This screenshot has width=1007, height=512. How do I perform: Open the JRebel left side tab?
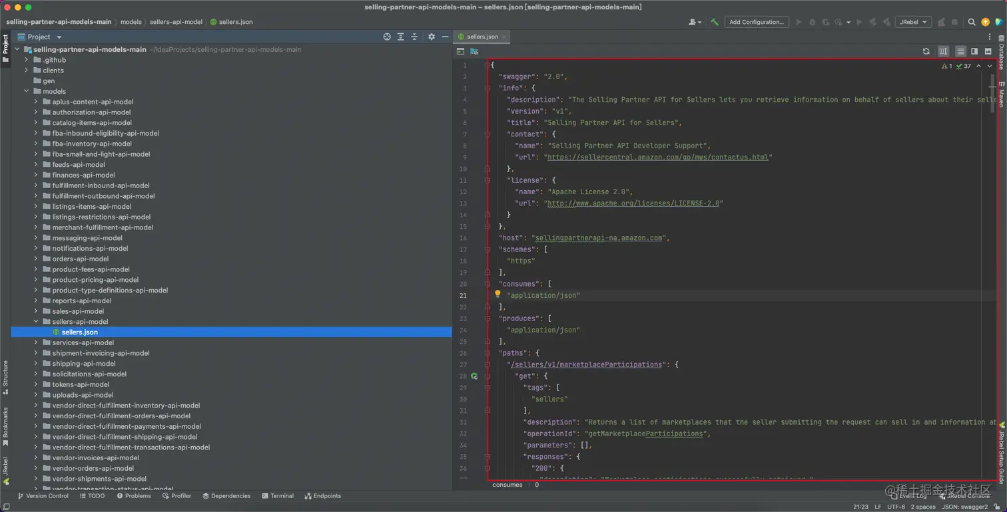point(5,470)
